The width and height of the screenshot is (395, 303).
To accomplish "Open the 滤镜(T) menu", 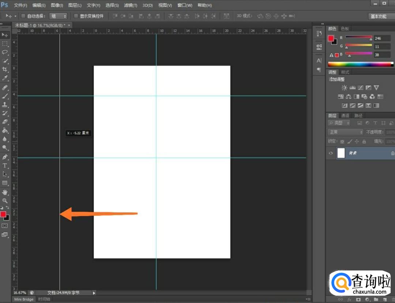I will coord(131,5).
